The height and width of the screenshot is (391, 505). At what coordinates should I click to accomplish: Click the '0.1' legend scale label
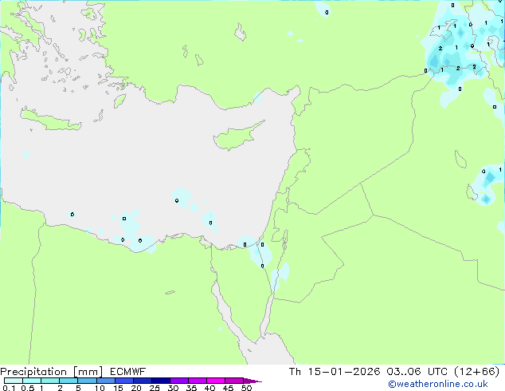(9, 388)
